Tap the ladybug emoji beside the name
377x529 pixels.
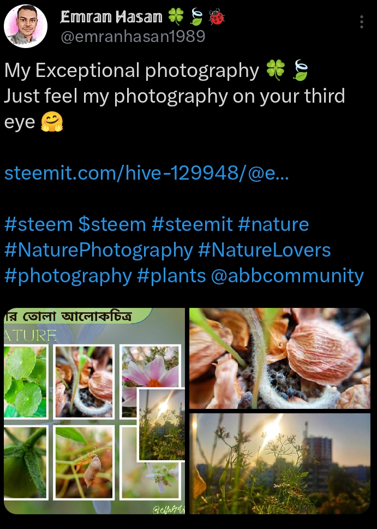coord(217,17)
